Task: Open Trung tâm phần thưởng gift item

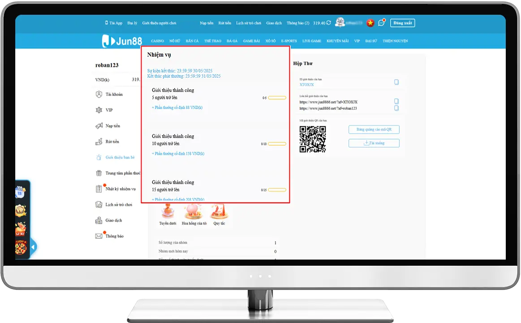Action: coord(118,173)
